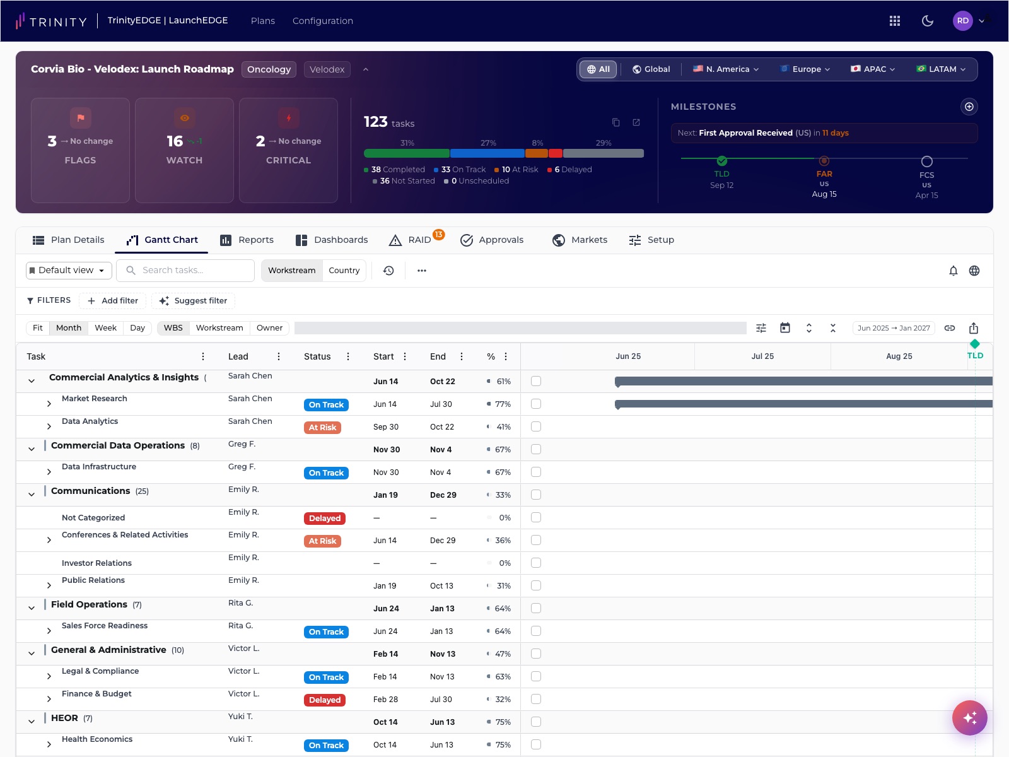Expand the Market Research row
The width and height of the screenshot is (1009, 757).
[49, 404]
